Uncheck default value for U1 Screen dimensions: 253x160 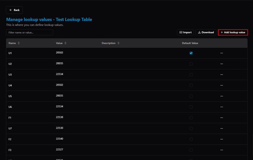coord(191,53)
